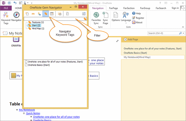Click Sync Page icon
This screenshot has width=186, height=121.
coord(105,15)
